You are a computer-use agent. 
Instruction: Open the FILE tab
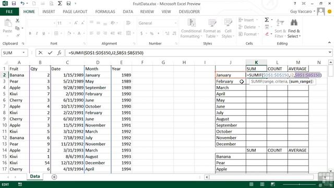(9, 11)
